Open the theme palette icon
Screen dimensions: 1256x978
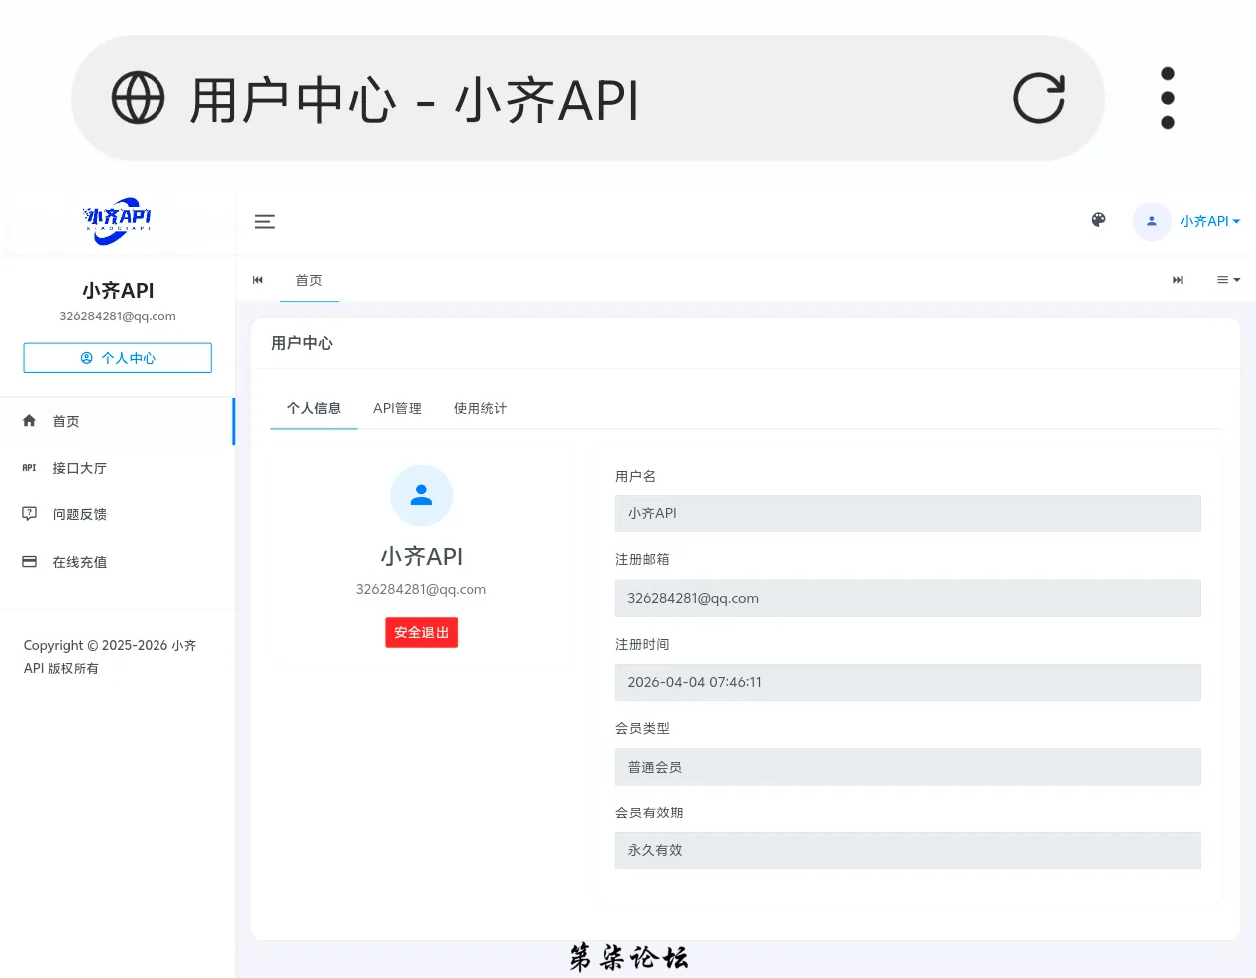(x=1099, y=220)
